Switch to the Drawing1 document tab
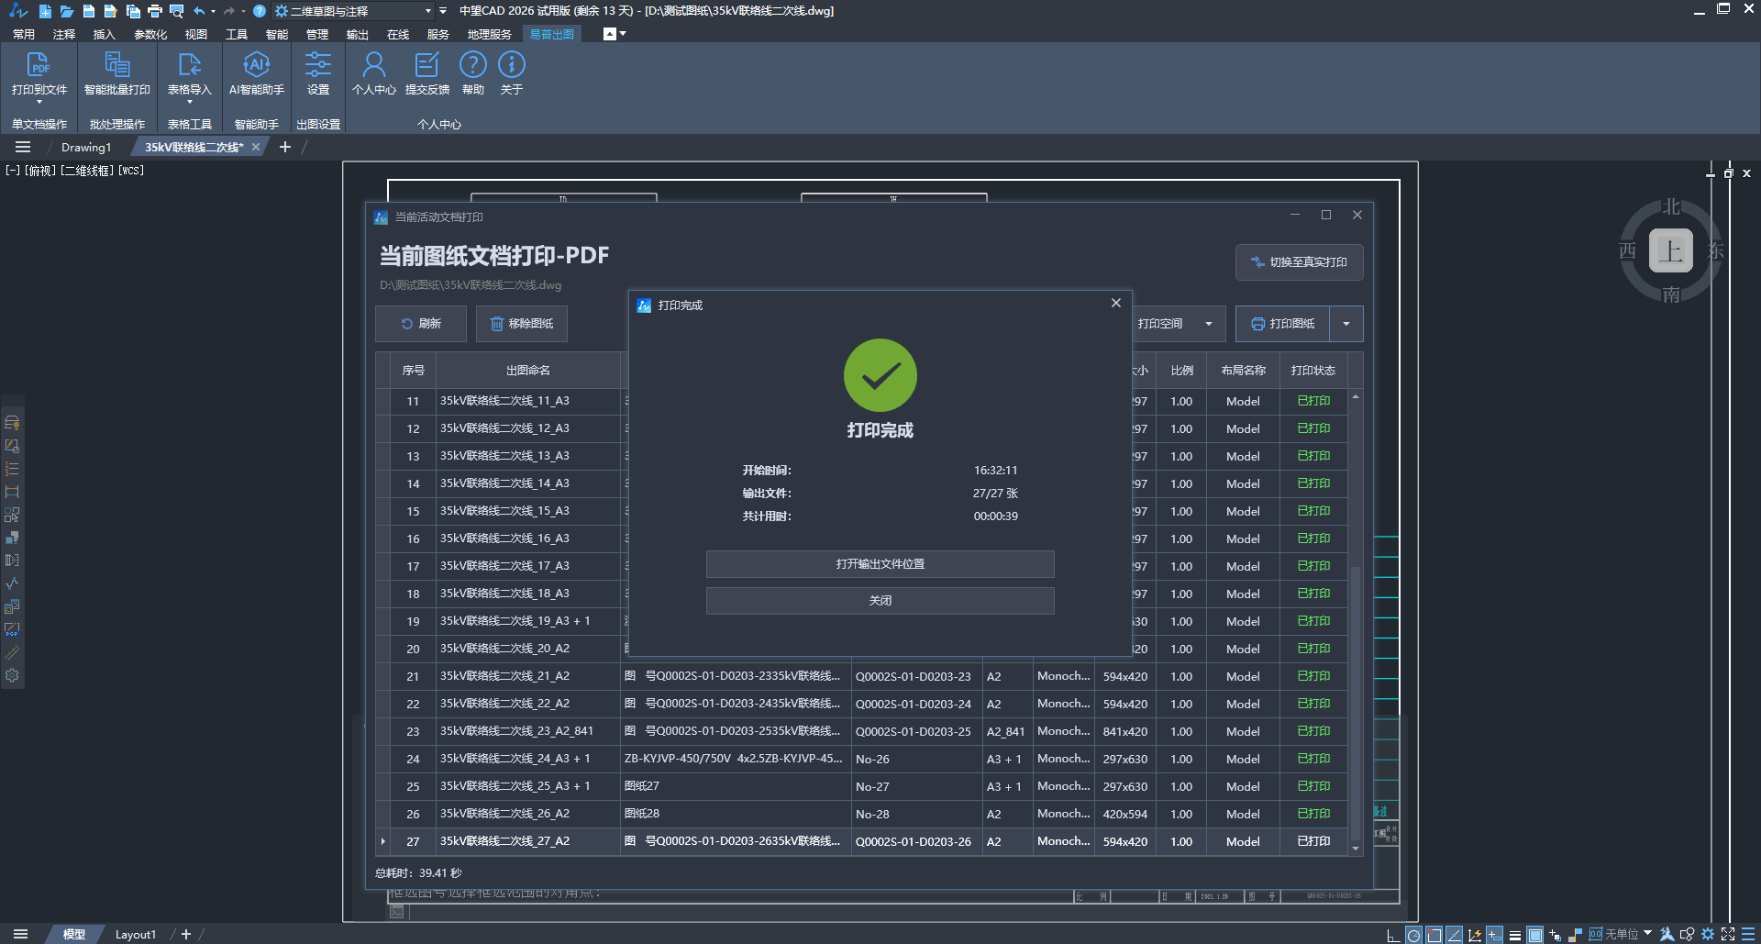 [86, 148]
